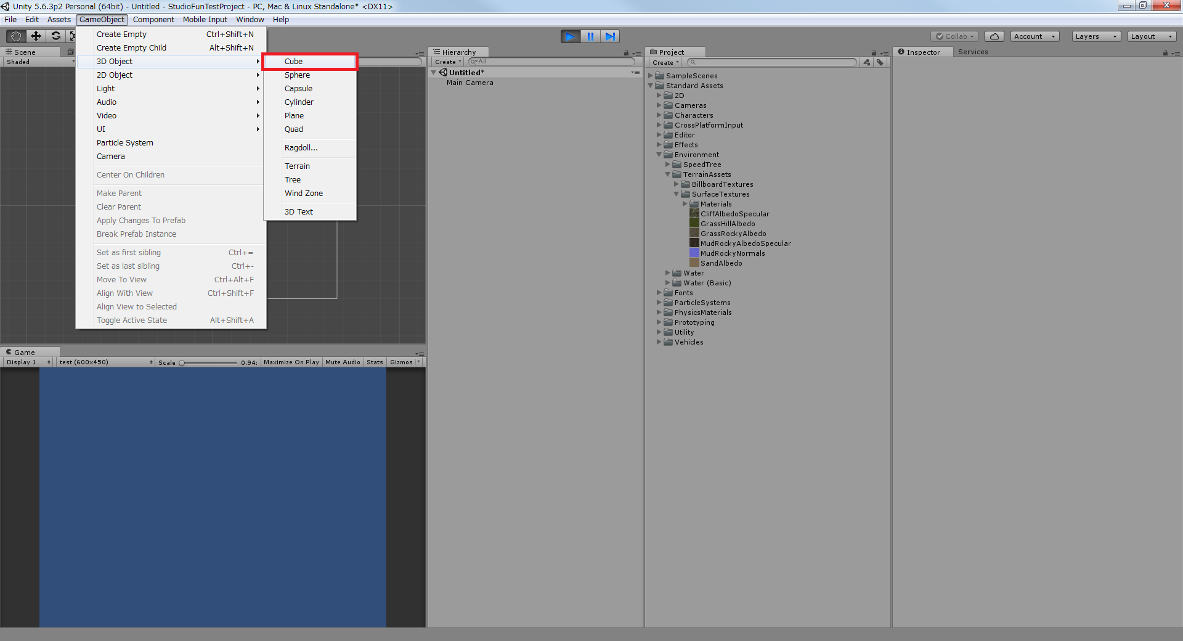Image resolution: width=1183 pixels, height=641 pixels.
Task: Click the MudRockyNormals texture icon
Action: coord(694,253)
